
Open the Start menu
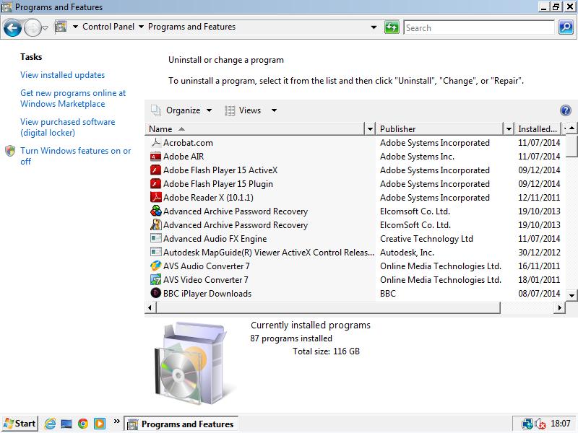[20, 424]
